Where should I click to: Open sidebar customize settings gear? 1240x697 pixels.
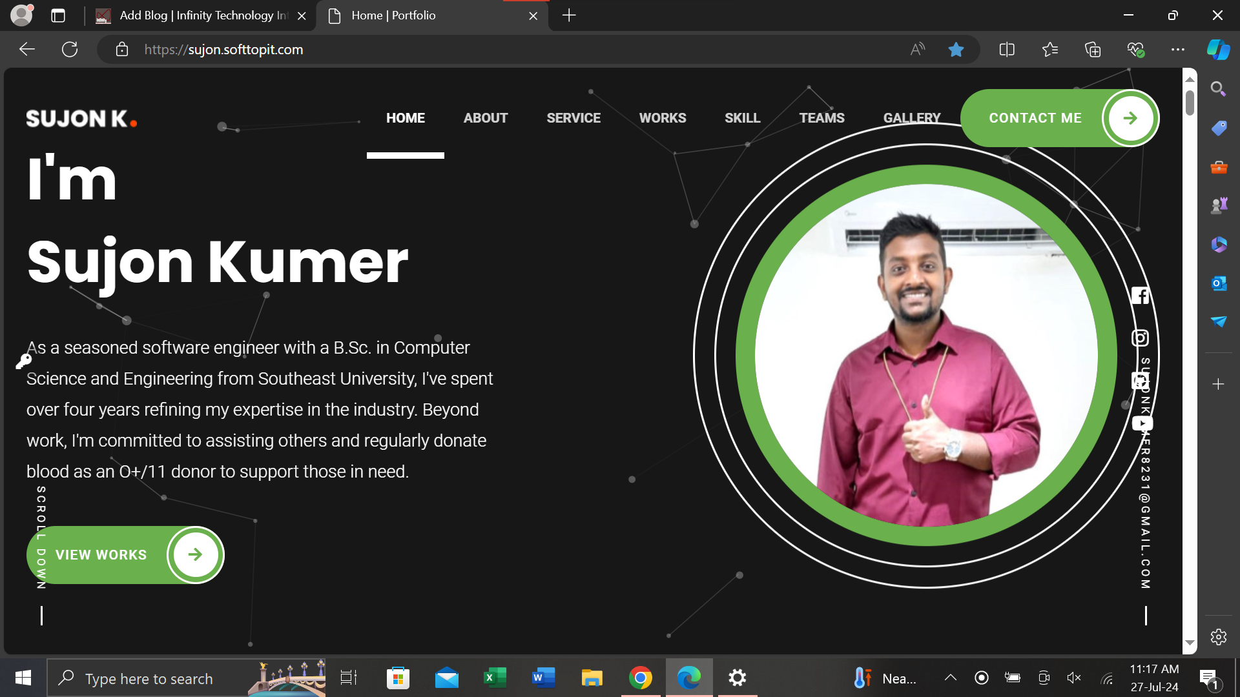point(1218,637)
